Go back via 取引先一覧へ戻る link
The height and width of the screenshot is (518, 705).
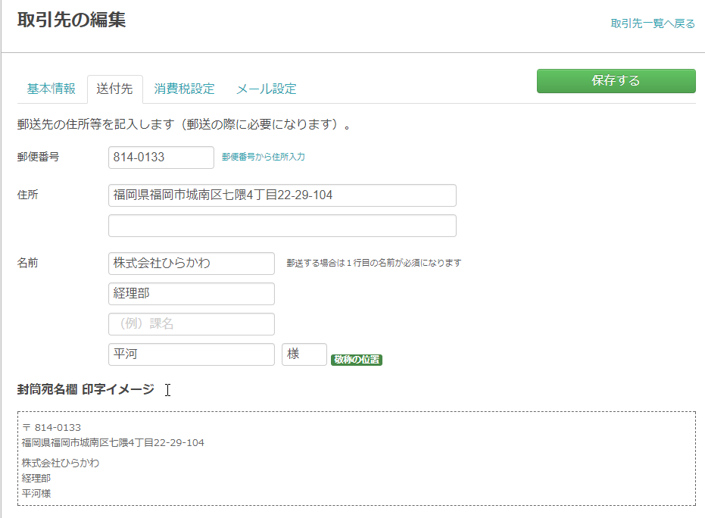point(653,23)
